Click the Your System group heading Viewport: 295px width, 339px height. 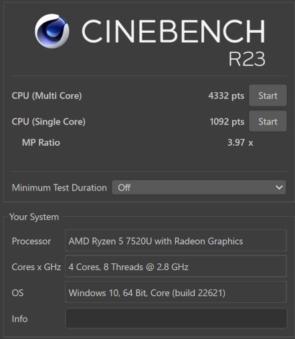click(34, 217)
